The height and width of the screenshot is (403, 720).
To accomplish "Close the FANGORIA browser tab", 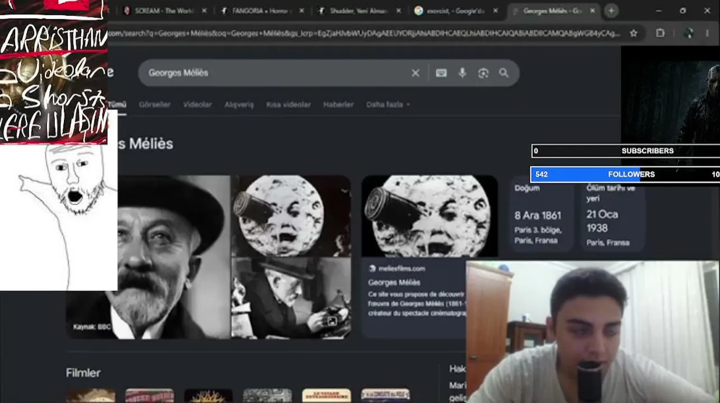I will click(x=302, y=11).
